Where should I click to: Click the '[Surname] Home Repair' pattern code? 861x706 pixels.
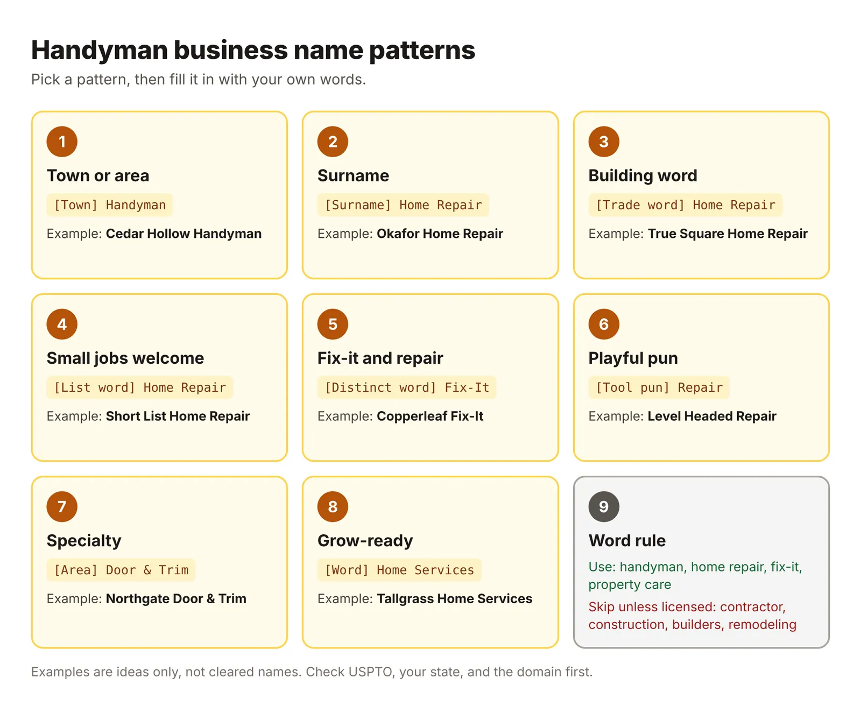coord(403,205)
